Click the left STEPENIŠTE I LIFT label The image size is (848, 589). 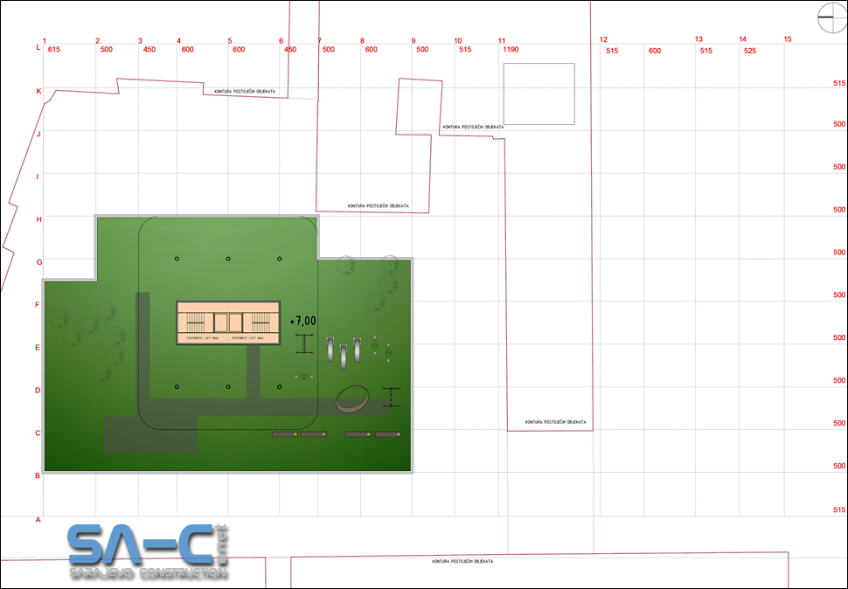coord(203,338)
